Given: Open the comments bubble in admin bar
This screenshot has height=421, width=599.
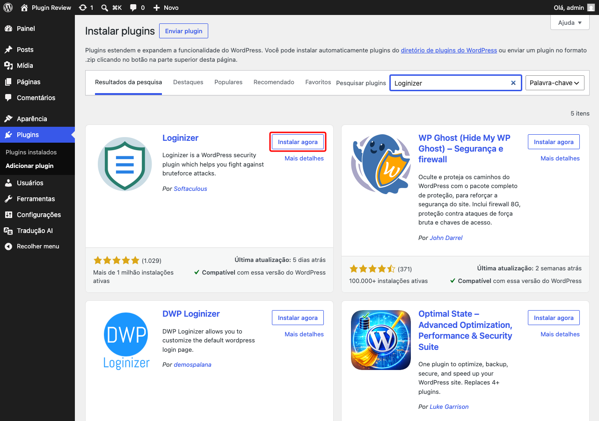Looking at the screenshot, I should pyautogui.click(x=133, y=7).
